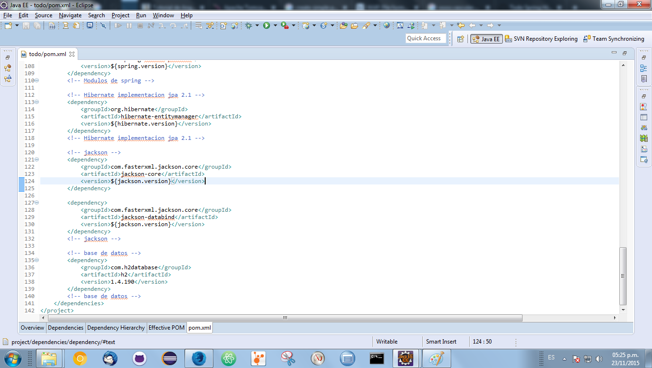Open the Navigate menu
Screen dimensions: 652x368
(70, 15)
